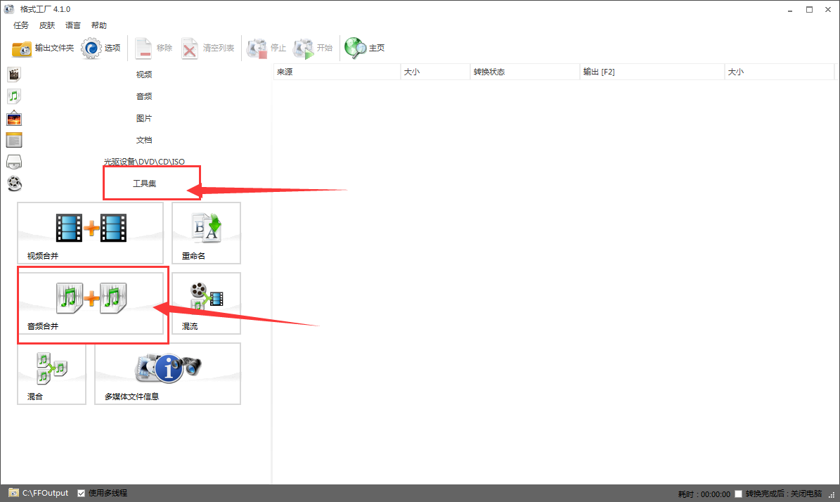Screen dimensions: 840x502
Task: Open the 音频合并 audio joiner tool
Action: 91,303
